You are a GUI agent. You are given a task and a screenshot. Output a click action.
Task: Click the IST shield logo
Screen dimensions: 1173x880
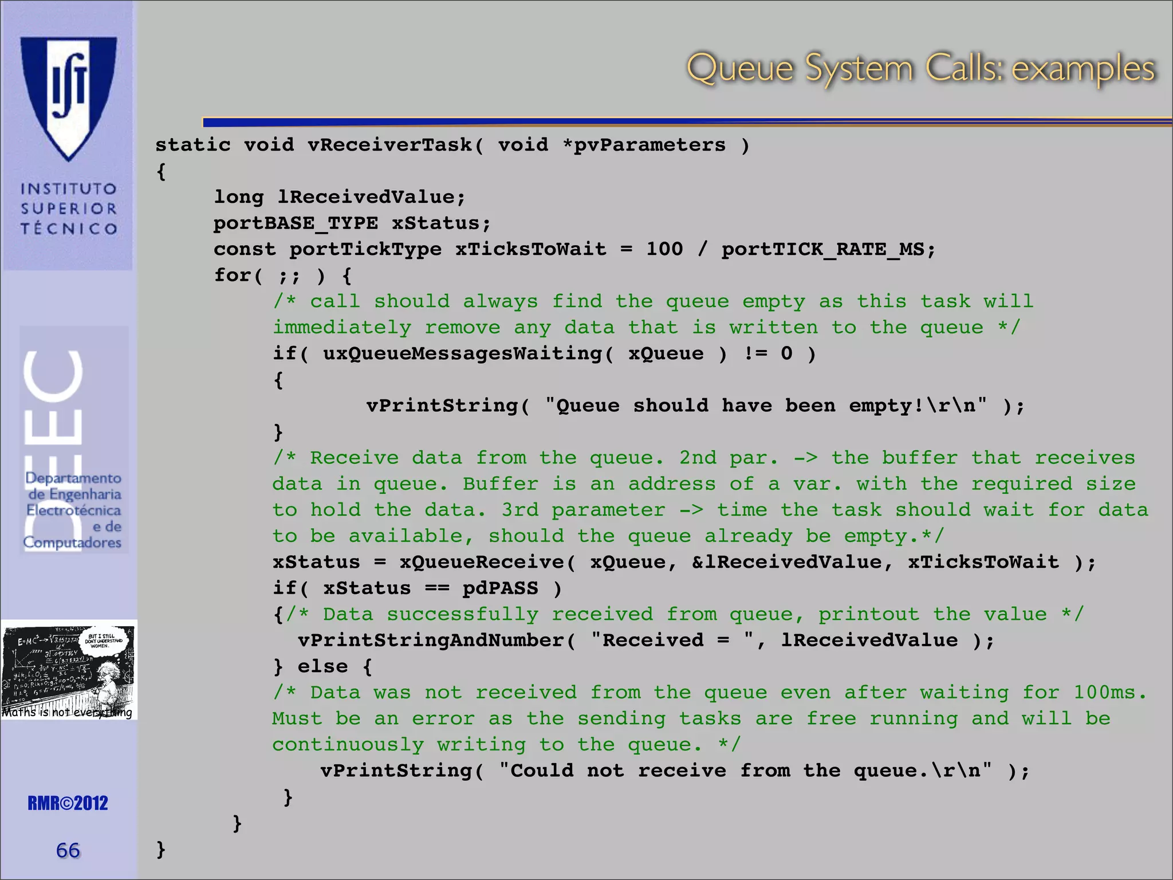tap(68, 99)
